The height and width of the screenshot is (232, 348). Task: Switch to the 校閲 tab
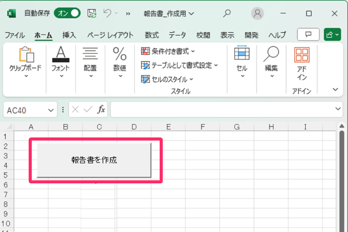203,35
